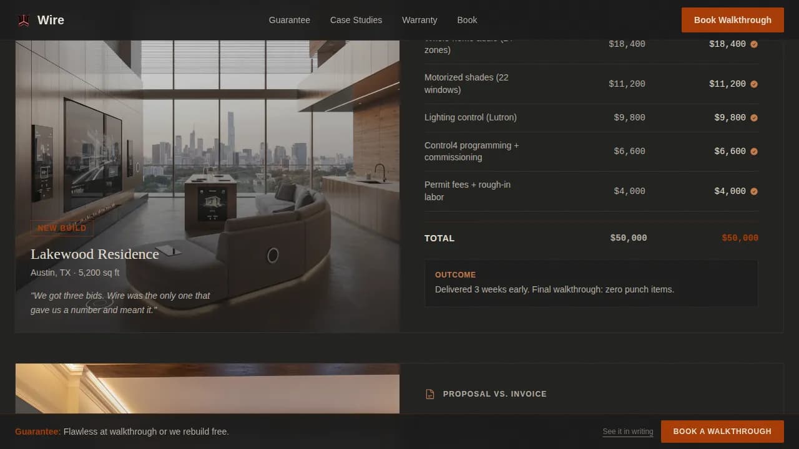Open the See it in writing link
The height and width of the screenshot is (449, 799).
point(628,432)
